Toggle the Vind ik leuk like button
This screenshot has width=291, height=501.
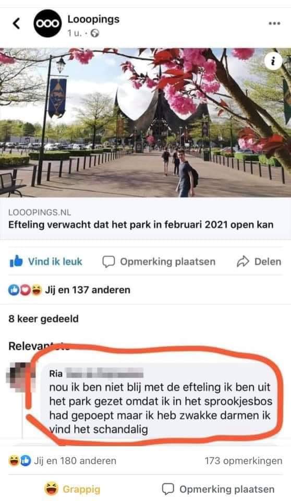click(46, 261)
